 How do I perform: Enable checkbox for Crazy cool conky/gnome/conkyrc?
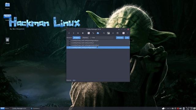pyautogui.click(x=70, y=45)
